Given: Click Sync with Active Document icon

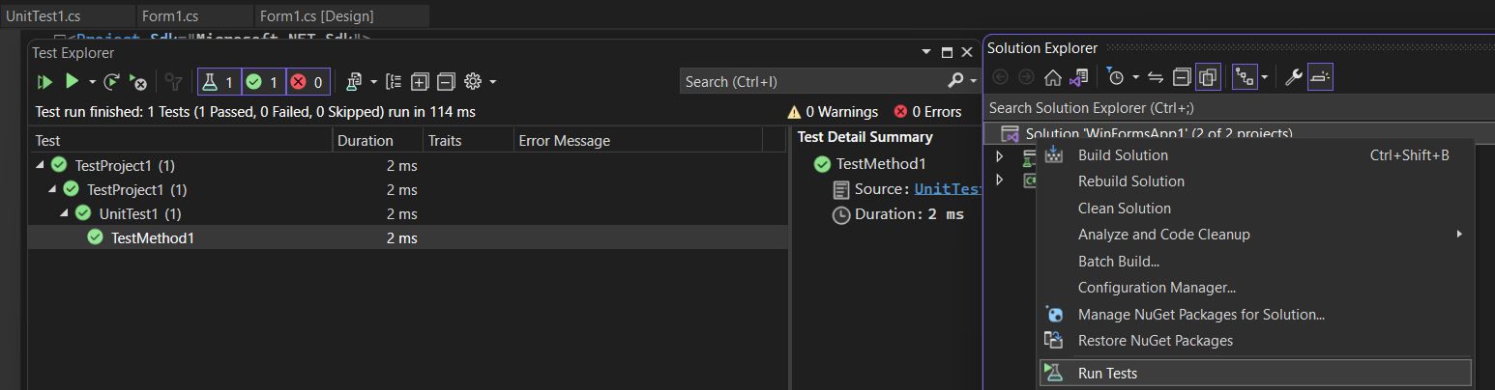Looking at the screenshot, I should tap(1155, 77).
